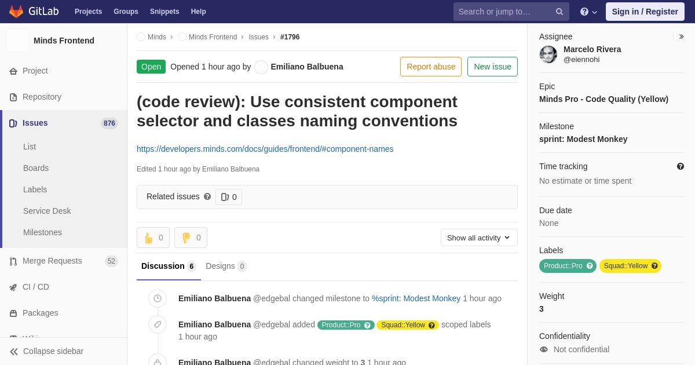695x365 pixels.
Task: Click Emiliano Balbuena's author avatar
Action: pyautogui.click(x=261, y=67)
